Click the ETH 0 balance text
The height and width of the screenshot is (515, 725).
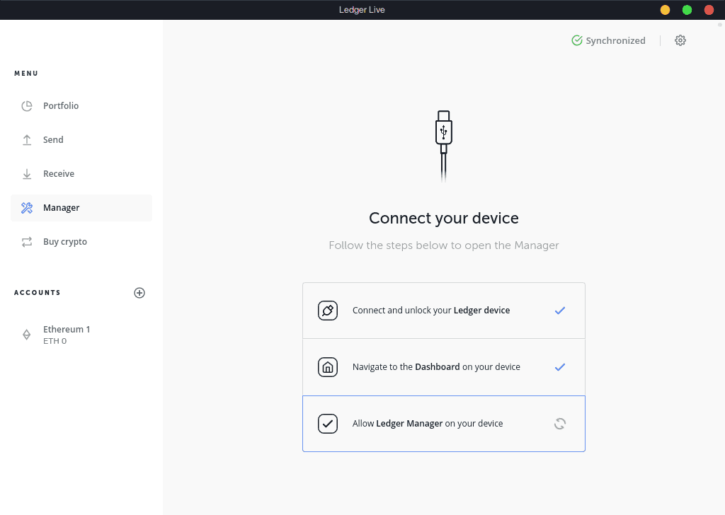coord(55,342)
